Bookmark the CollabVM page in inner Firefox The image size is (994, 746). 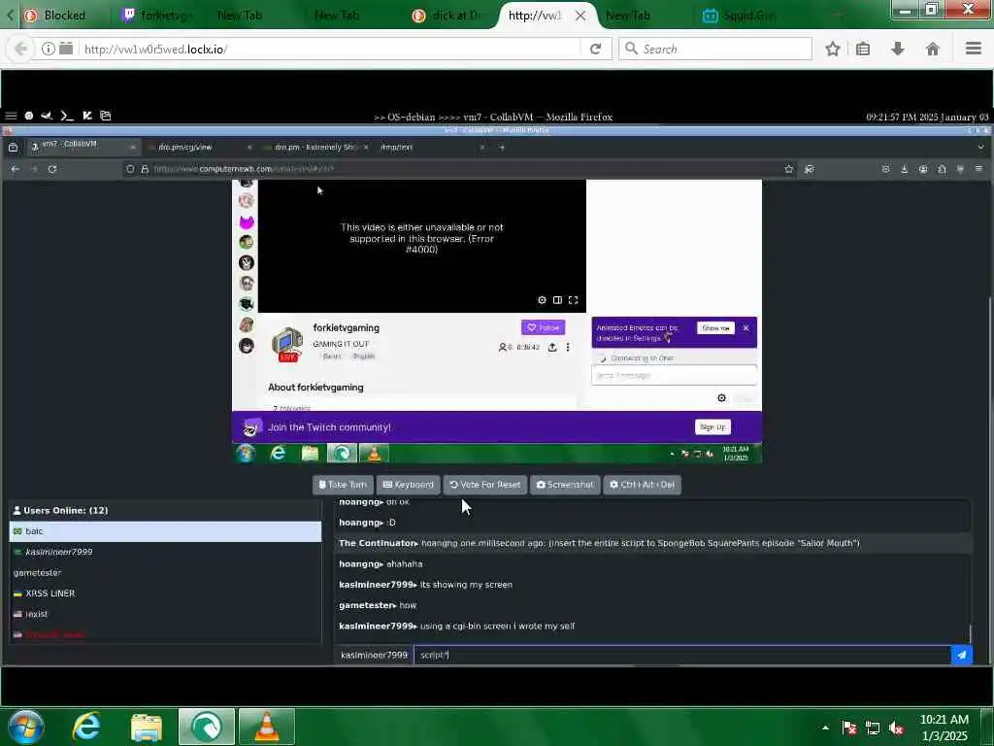click(788, 169)
